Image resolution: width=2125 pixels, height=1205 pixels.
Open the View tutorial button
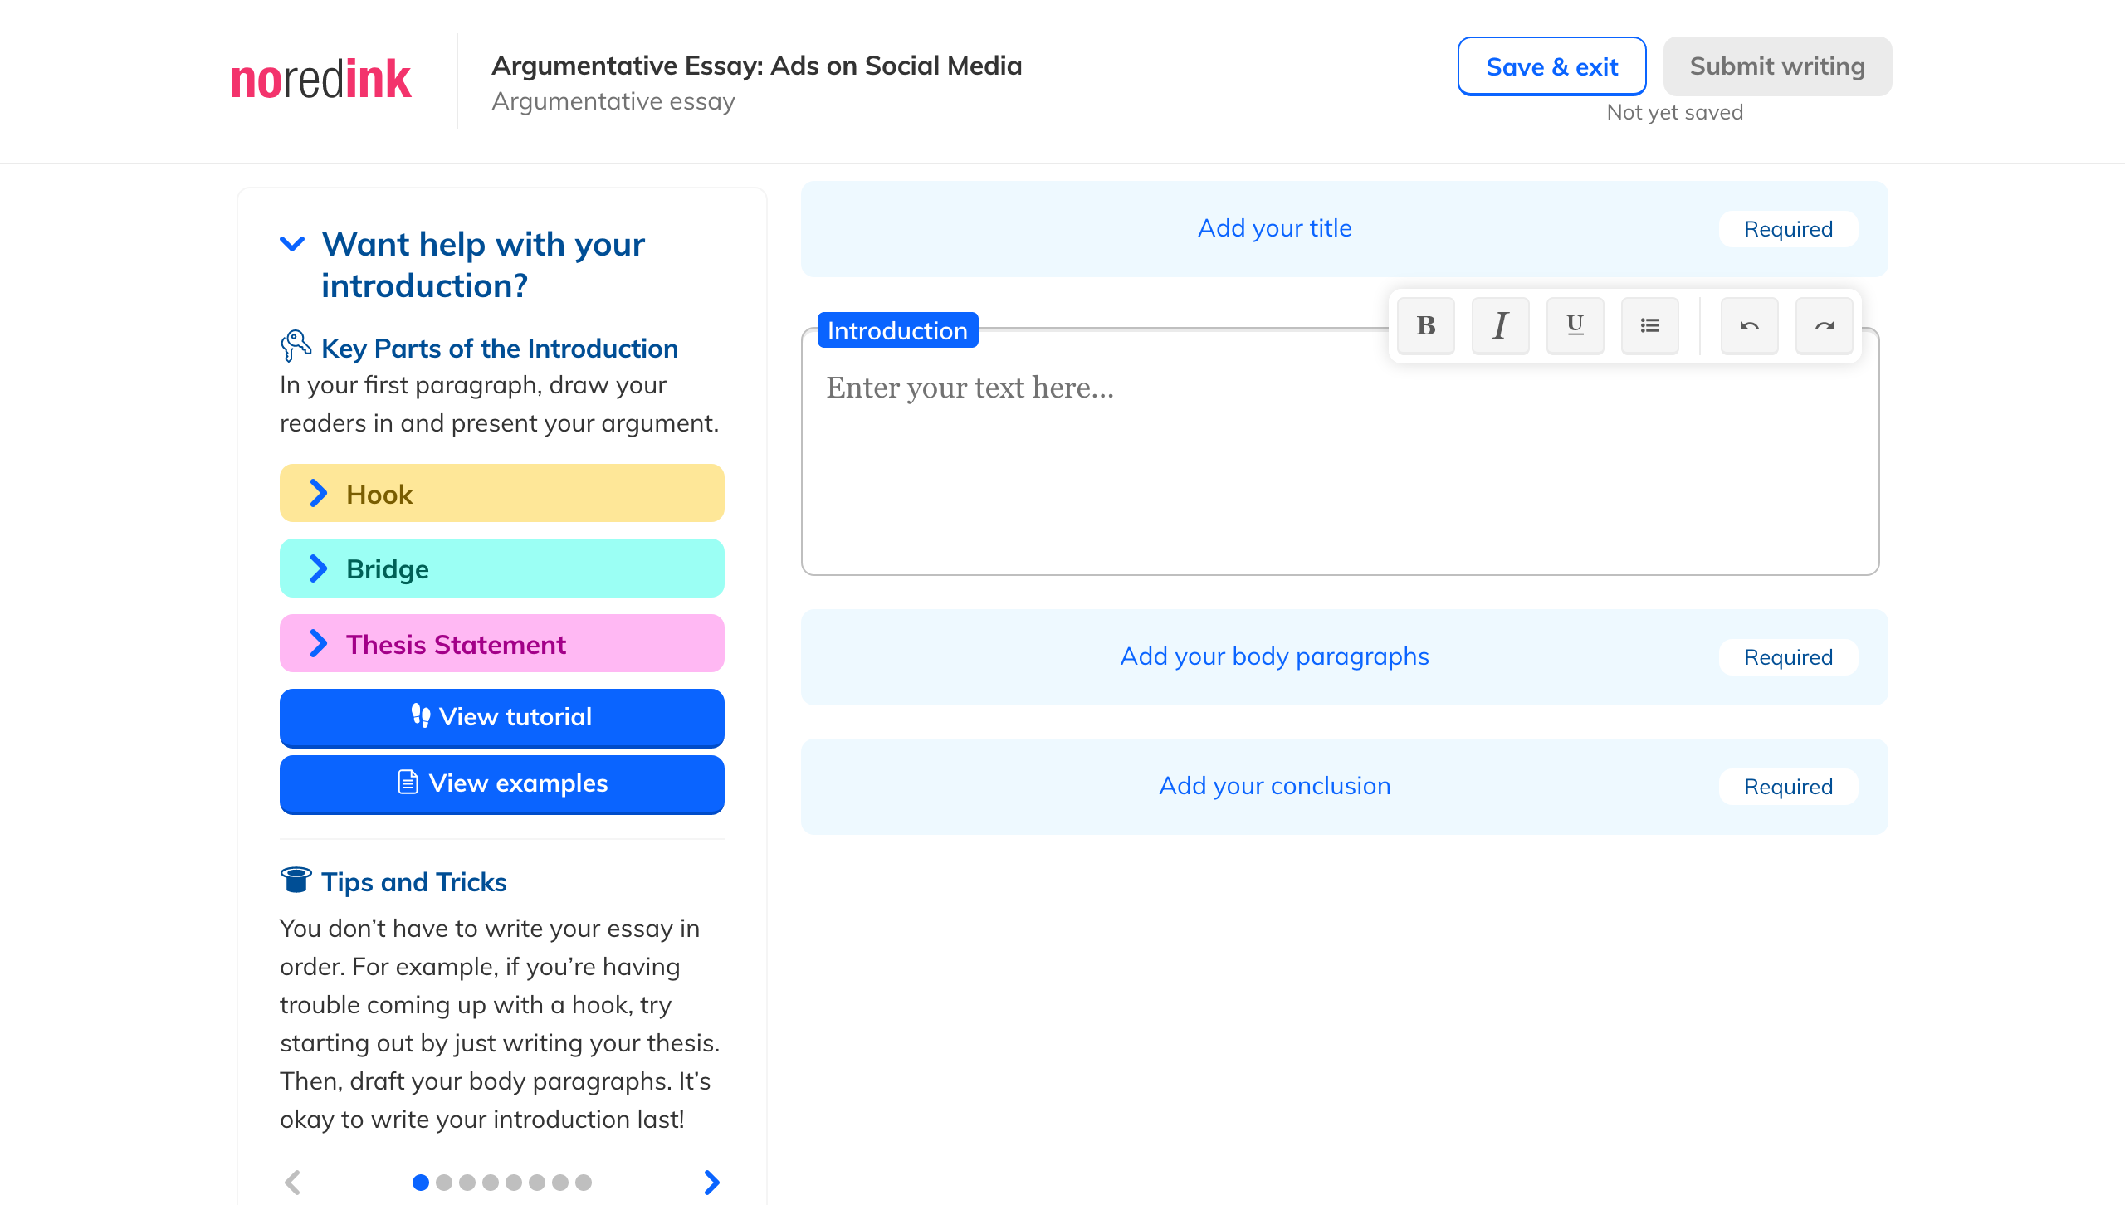(501, 717)
